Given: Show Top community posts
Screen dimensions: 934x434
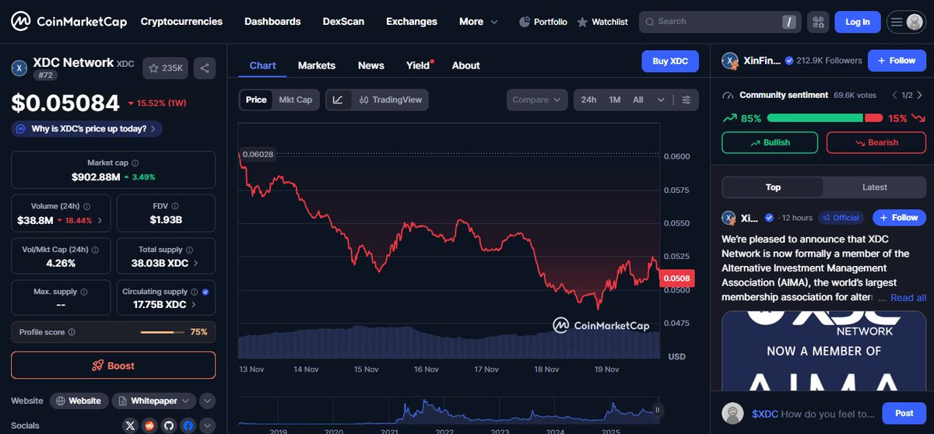Looking at the screenshot, I should [x=773, y=187].
